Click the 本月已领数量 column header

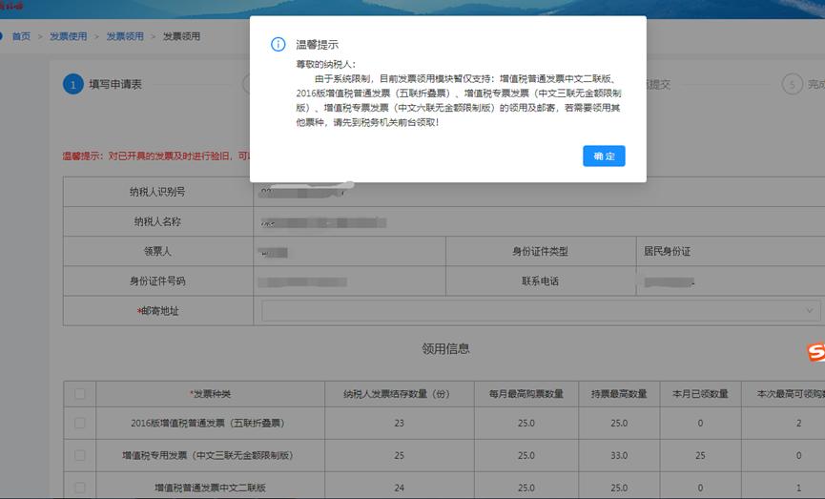coord(700,394)
